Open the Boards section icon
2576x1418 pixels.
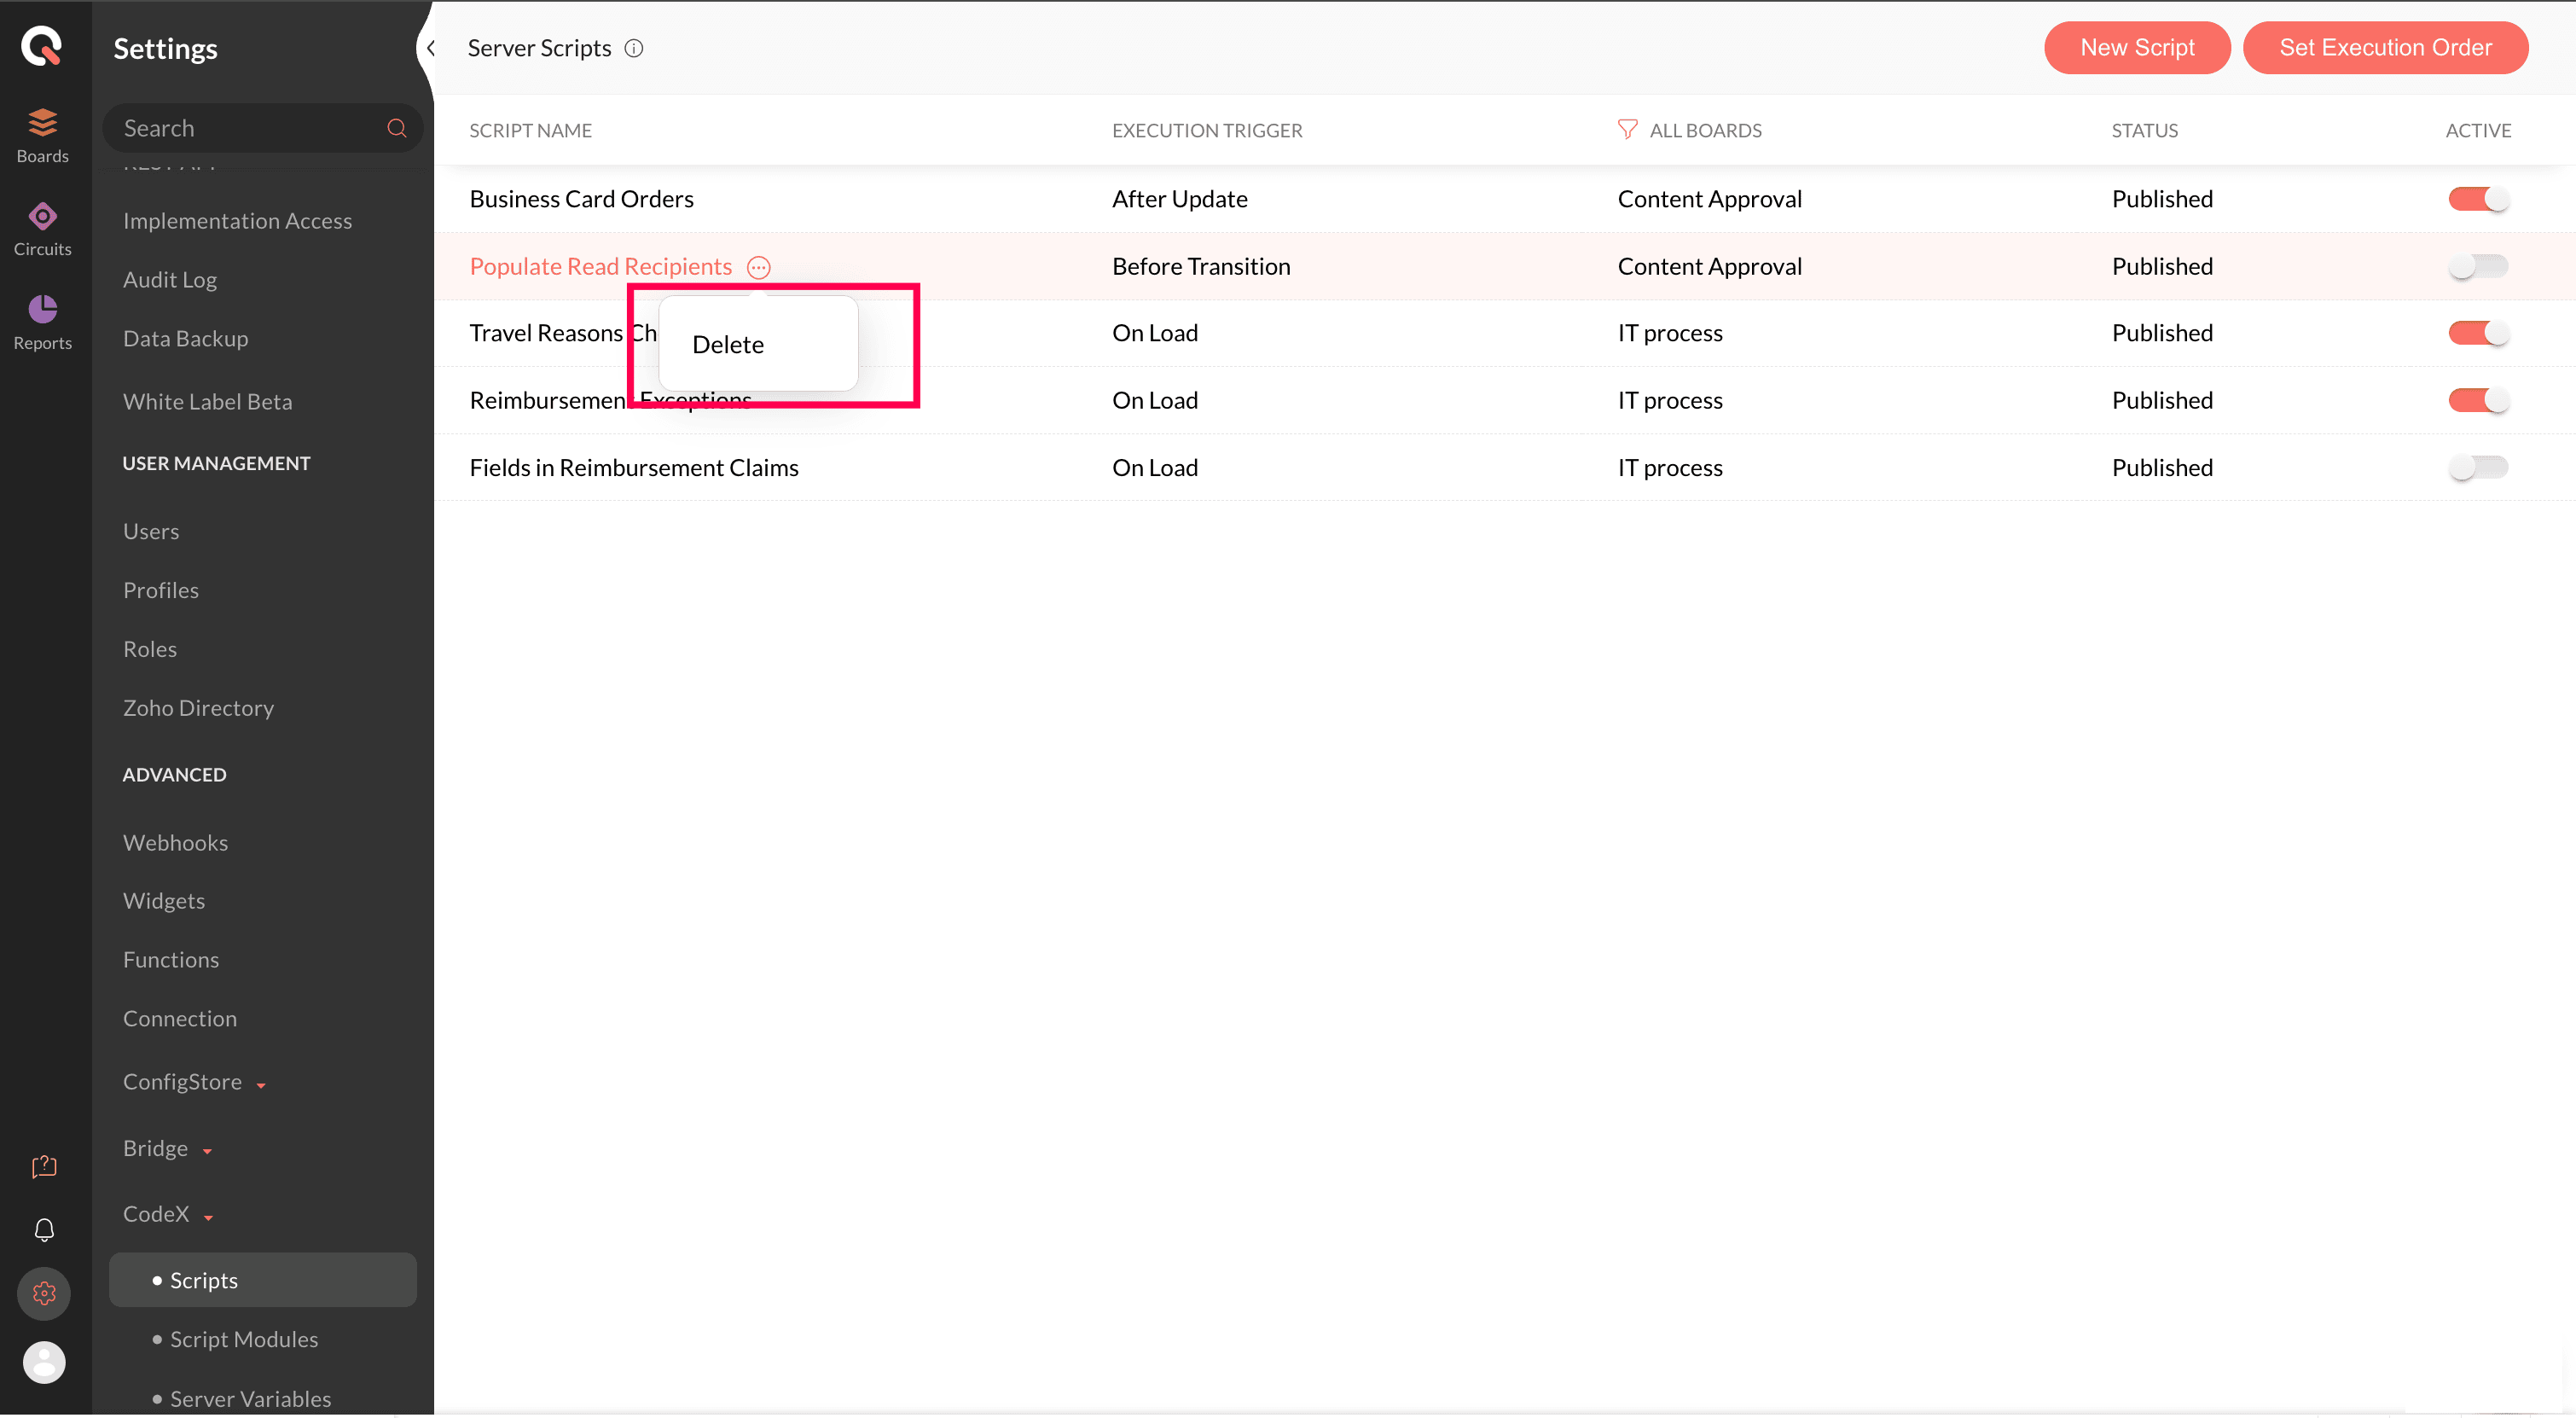click(42, 122)
